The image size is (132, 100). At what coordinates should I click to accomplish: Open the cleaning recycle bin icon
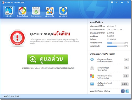[x=36, y=11]
